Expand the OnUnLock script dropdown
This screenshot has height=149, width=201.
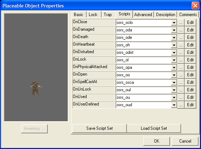pos(174,90)
